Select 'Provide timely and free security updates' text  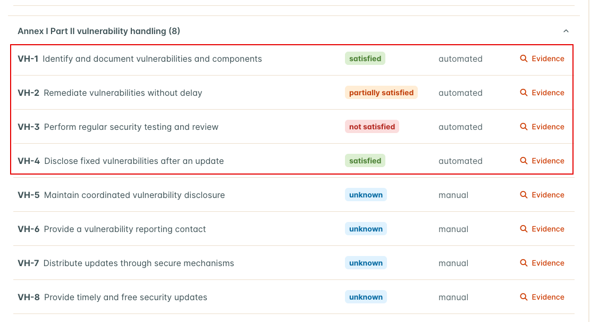[x=125, y=298]
